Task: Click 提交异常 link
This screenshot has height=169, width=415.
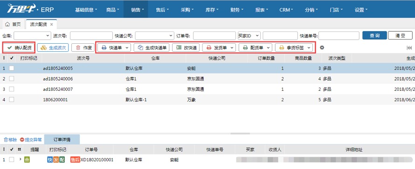Action: 31,140
